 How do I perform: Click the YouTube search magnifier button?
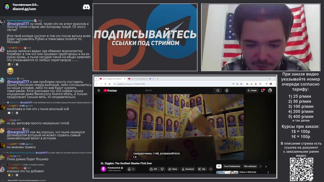coord(218,90)
